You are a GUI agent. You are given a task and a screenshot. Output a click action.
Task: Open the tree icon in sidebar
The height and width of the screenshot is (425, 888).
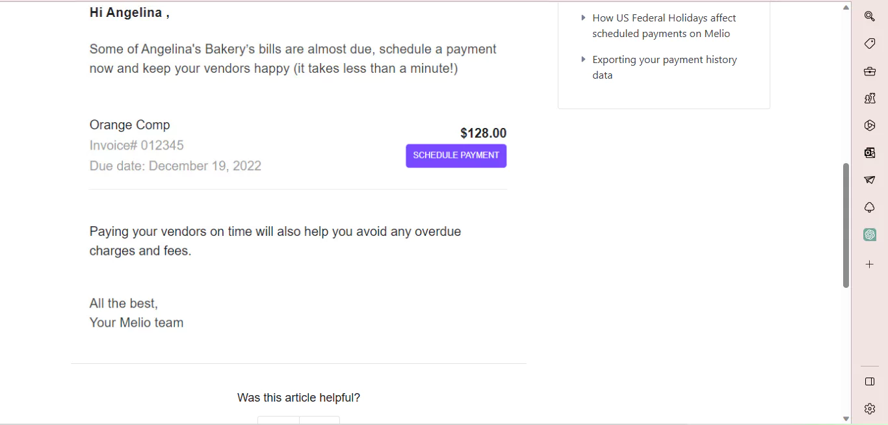[x=870, y=207]
